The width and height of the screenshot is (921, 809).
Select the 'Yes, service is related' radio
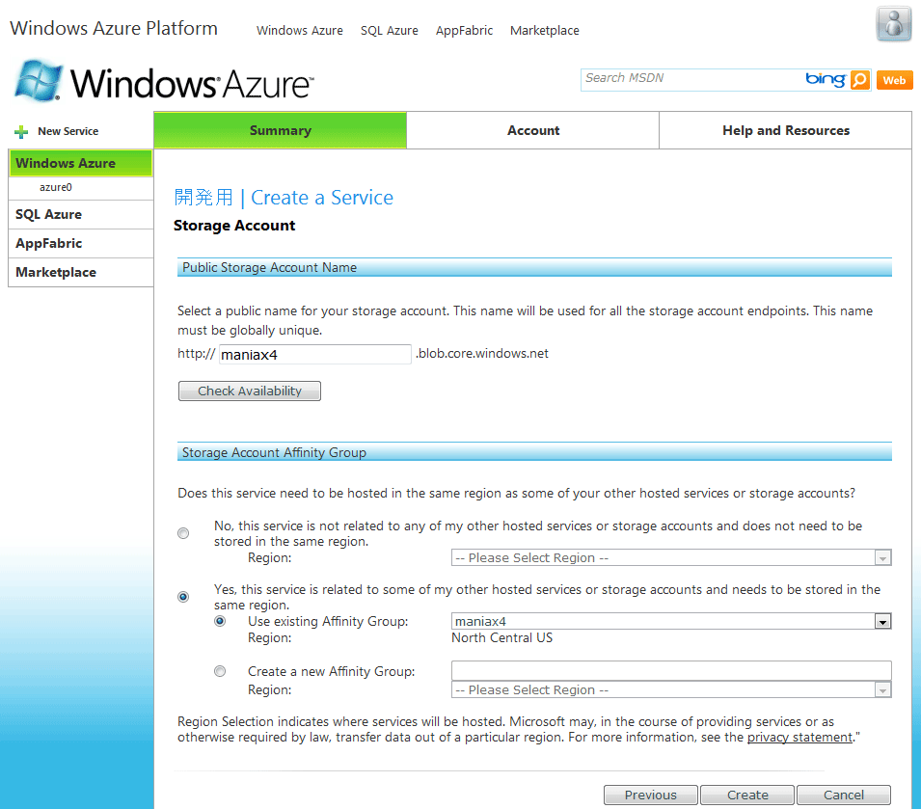[183, 597]
